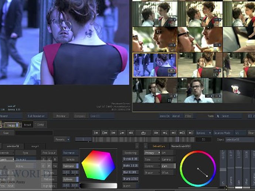
Task: Click the grade name input field beside Save
Action: [x=34, y=133]
